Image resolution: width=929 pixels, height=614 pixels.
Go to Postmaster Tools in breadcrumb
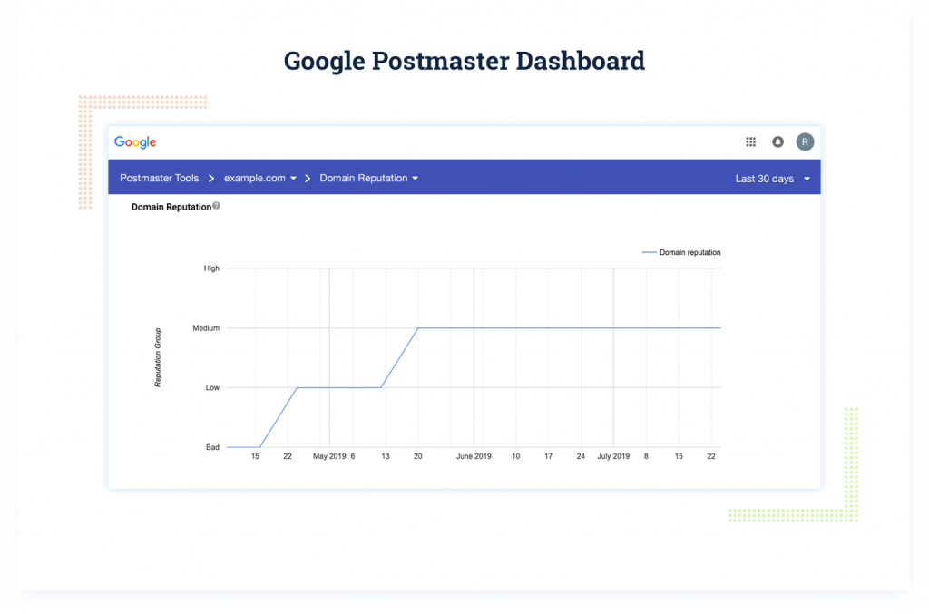pos(159,179)
